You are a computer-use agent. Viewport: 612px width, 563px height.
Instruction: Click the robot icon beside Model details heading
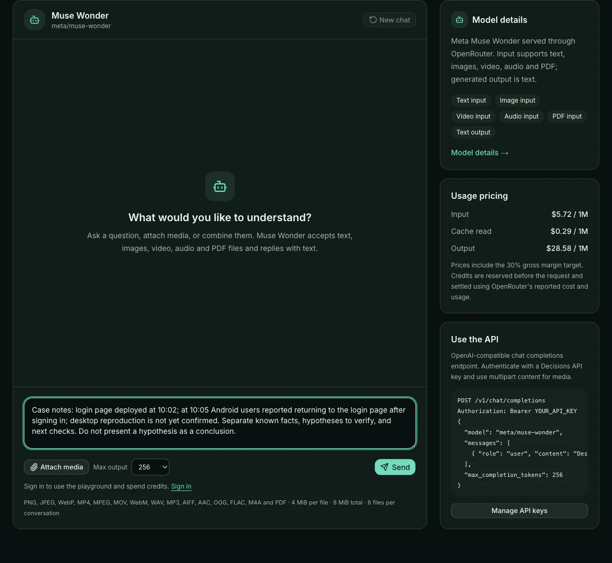pos(460,20)
